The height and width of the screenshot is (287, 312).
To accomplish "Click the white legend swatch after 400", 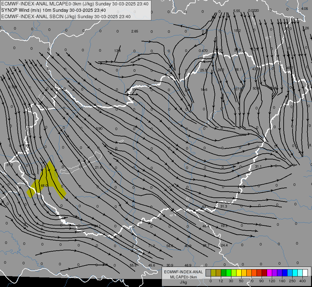I will (305, 273).
